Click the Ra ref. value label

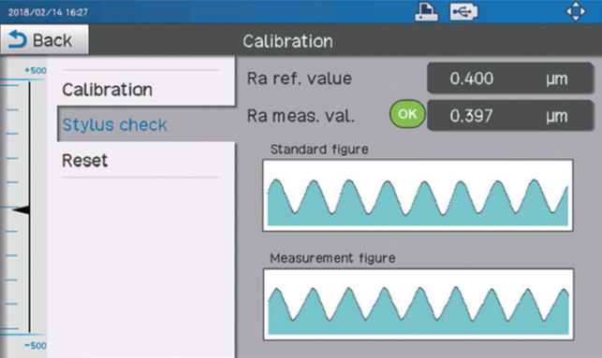point(299,79)
